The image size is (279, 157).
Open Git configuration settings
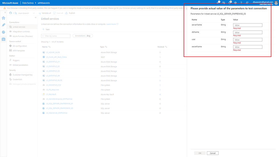point(20,46)
